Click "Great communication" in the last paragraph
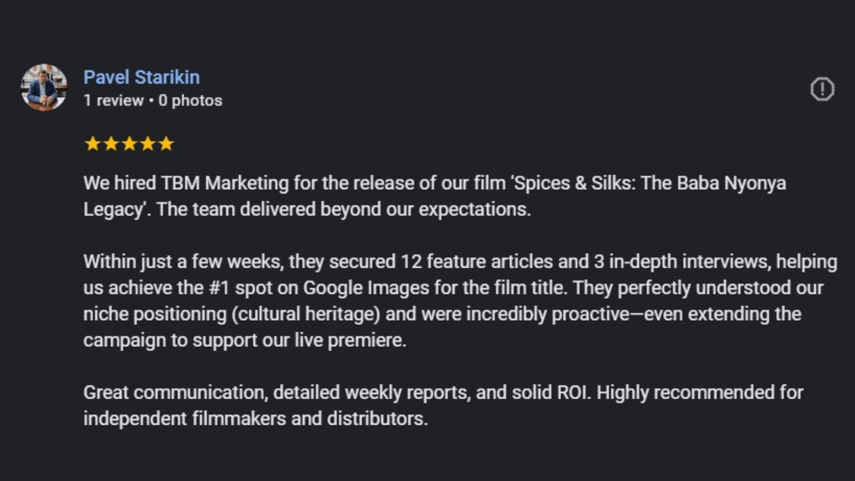Screen dimensions: 855x481 [174, 393]
